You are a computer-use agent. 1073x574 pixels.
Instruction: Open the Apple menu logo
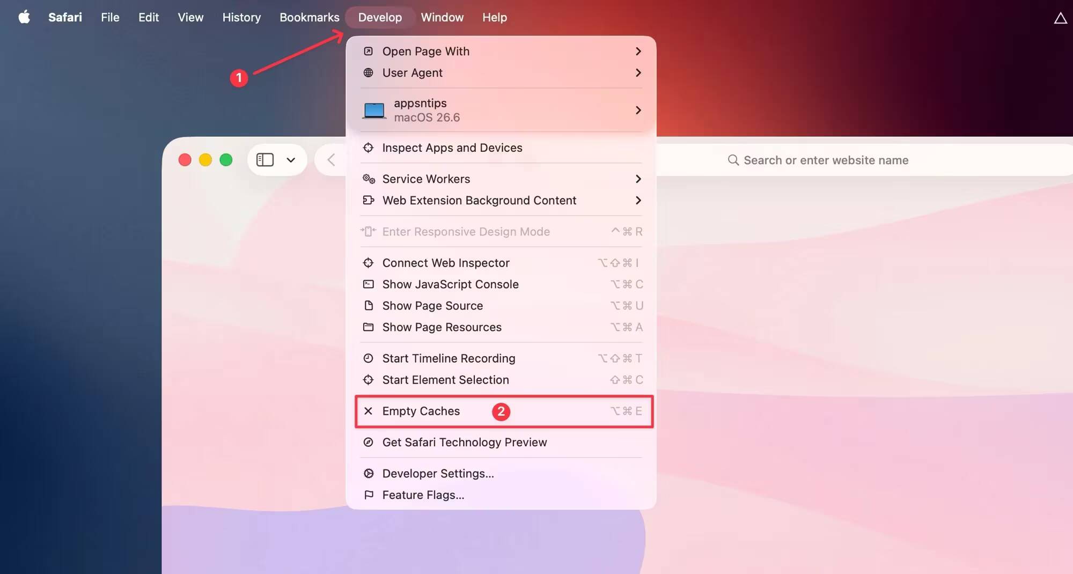(x=24, y=17)
